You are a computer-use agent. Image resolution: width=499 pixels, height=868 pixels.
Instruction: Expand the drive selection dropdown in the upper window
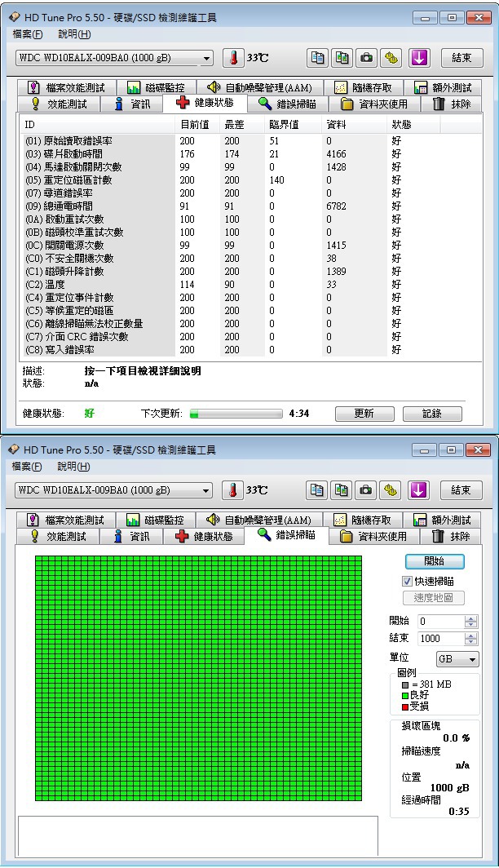pyautogui.click(x=206, y=58)
